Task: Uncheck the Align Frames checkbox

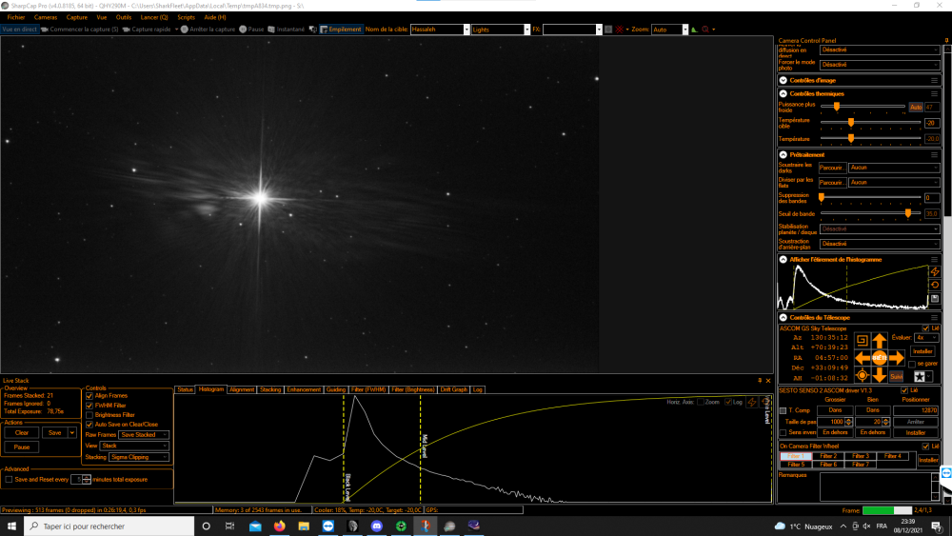Action: [89, 396]
